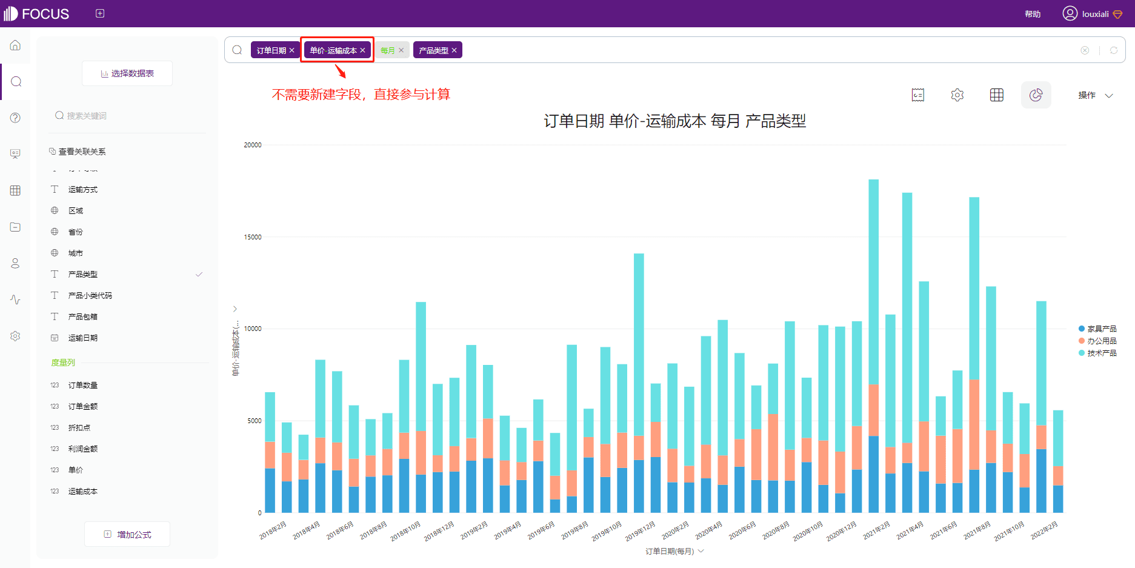Open the user management sidebar icon

(16, 263)
